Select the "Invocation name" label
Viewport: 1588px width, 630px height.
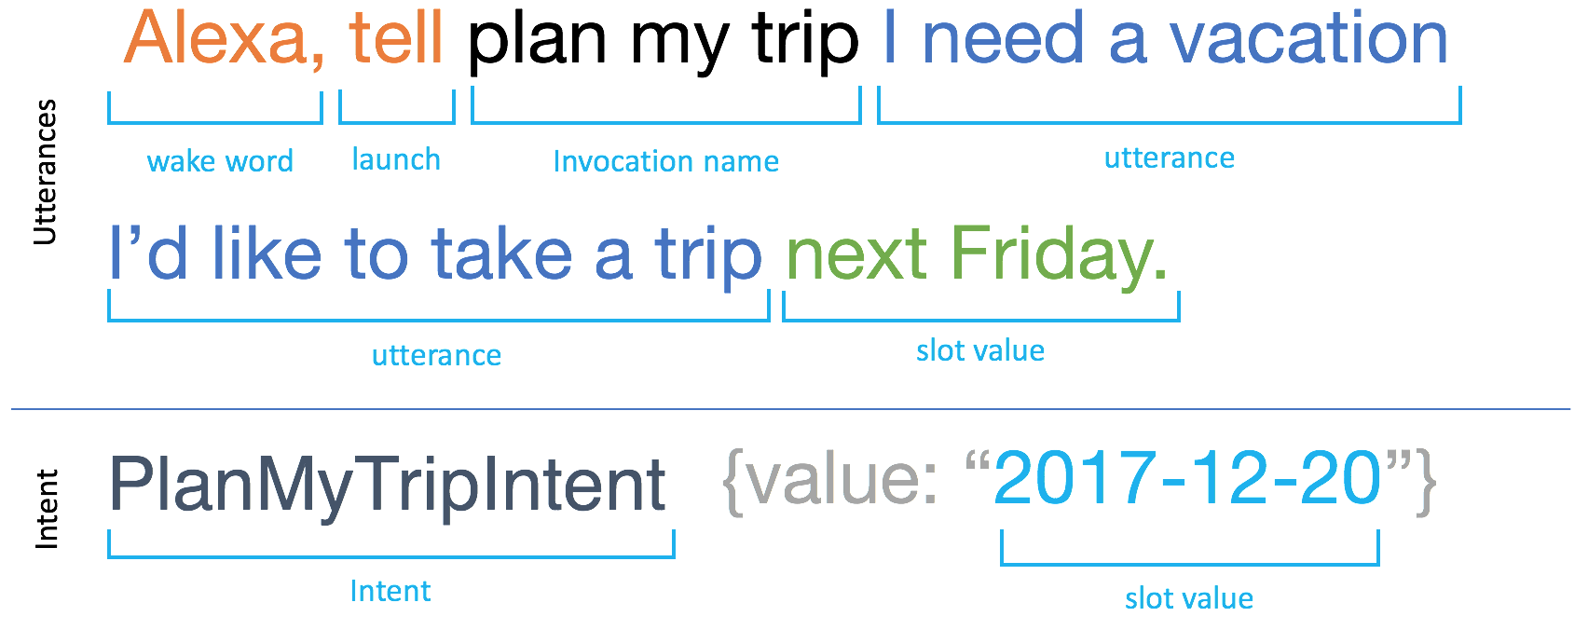point(665,161)
